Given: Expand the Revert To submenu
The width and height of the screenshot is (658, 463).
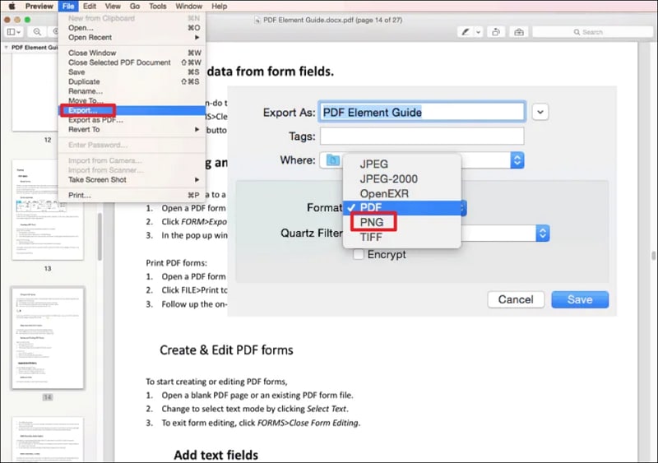Looking at the screenshot, I should [132, 129].
